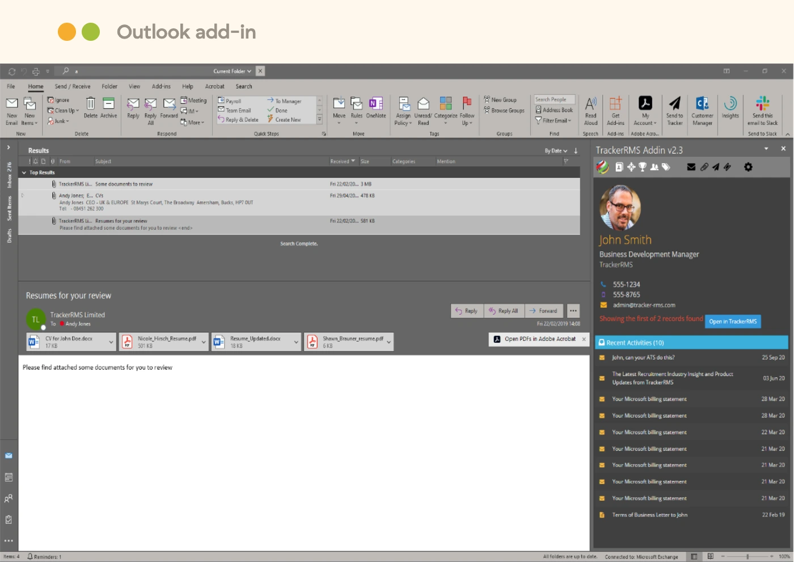
Task: Click the TrackerRMS contact card icon
Action: (x=619, y=167)
